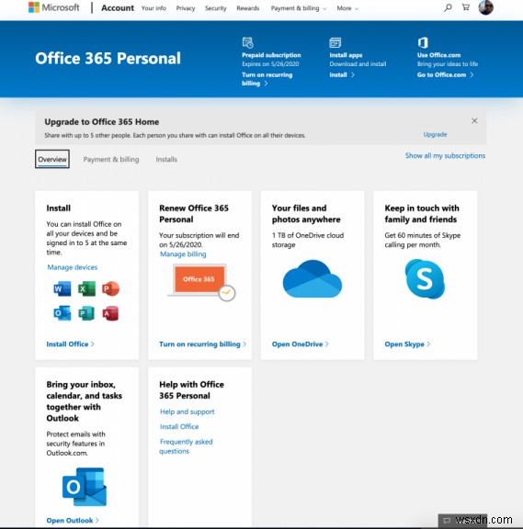This screenshot has height=529, width=523.
Task: Click the PowerPoint app icon
Action: point(110,288)
